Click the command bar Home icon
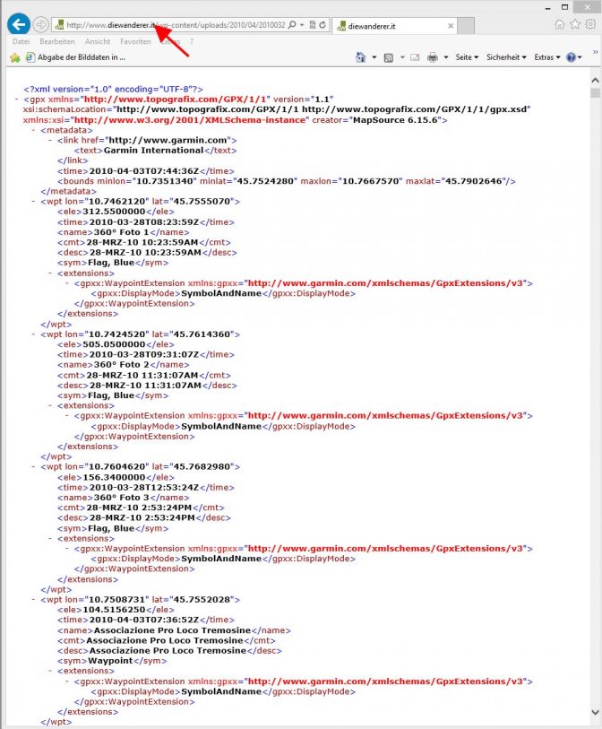602x729 pixels. (360, 57)
